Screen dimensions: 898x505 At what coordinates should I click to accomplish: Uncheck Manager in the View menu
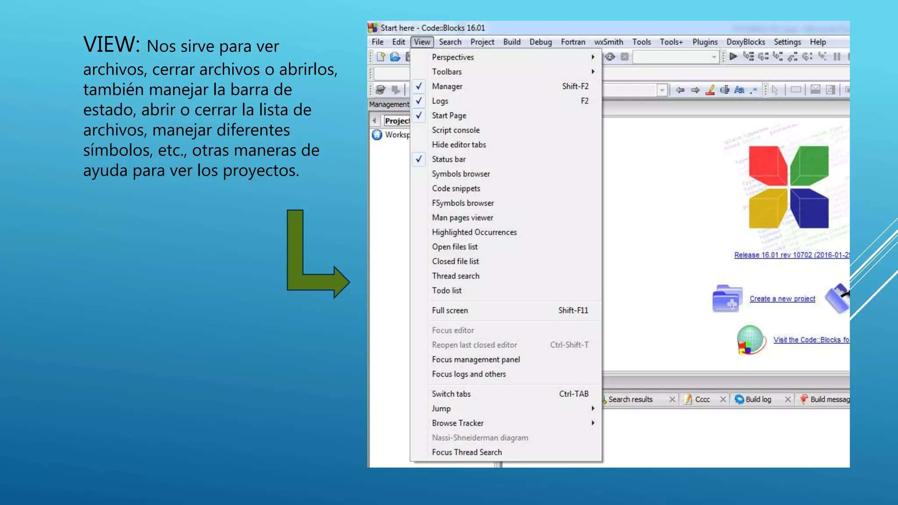507,86
